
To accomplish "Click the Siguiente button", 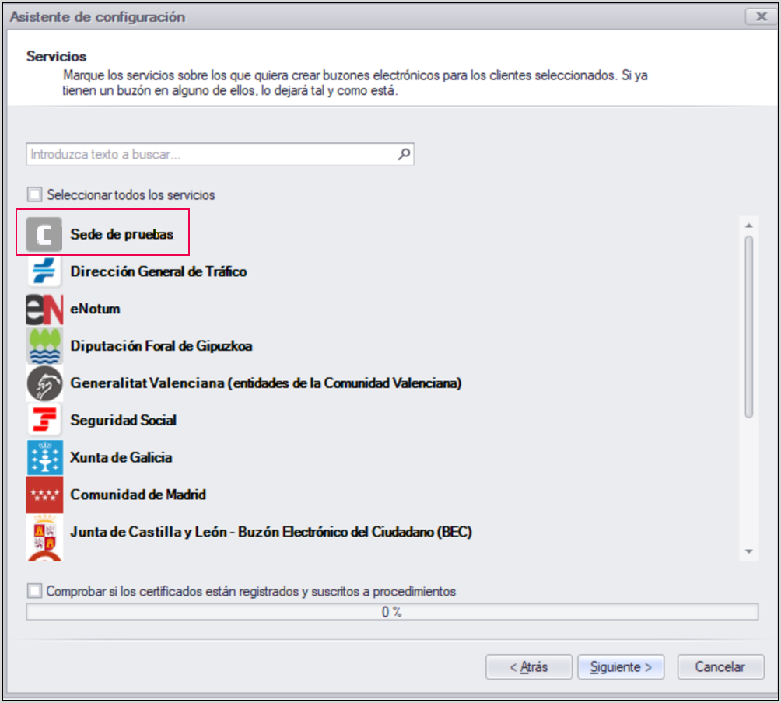I will [621, 666].
